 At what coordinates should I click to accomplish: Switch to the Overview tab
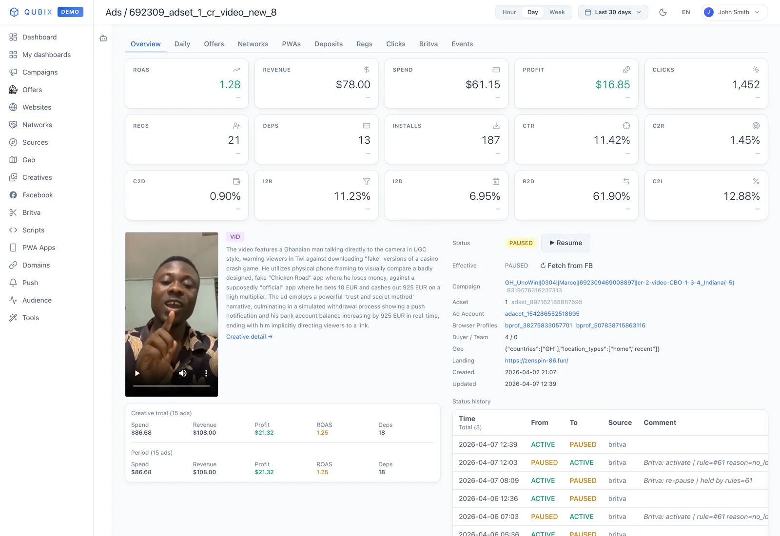(x=146, y=44)
